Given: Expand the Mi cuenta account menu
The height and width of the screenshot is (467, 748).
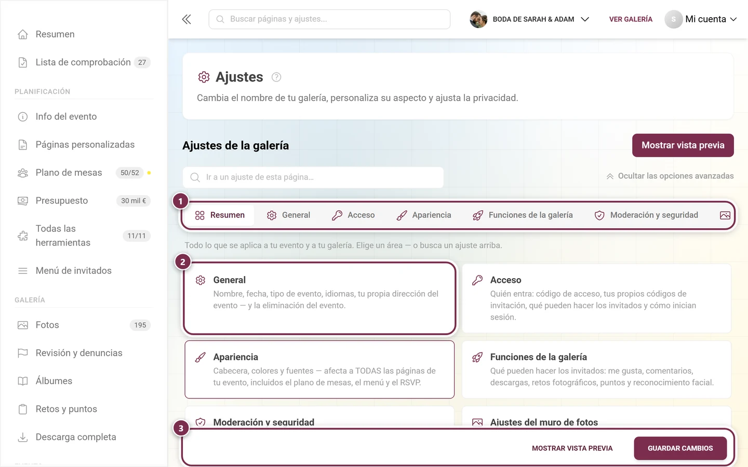Looking at the screenshot, I should [x=701, y=19].
